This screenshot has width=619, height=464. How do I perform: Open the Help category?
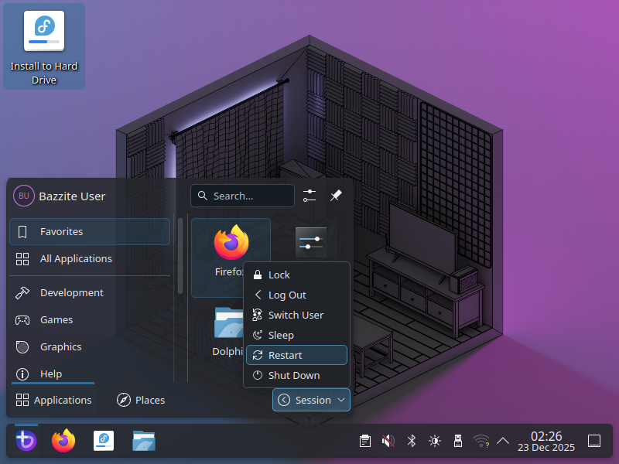coord(90,374)
